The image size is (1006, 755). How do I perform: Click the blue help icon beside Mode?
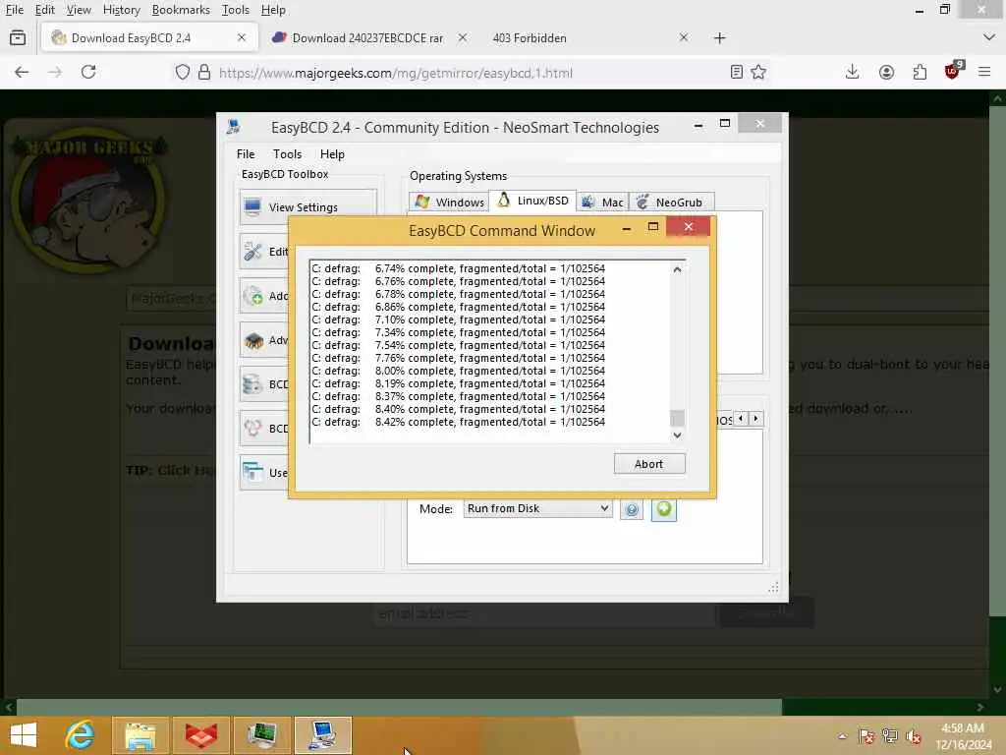pyautogui.click(x=632, y=509)
